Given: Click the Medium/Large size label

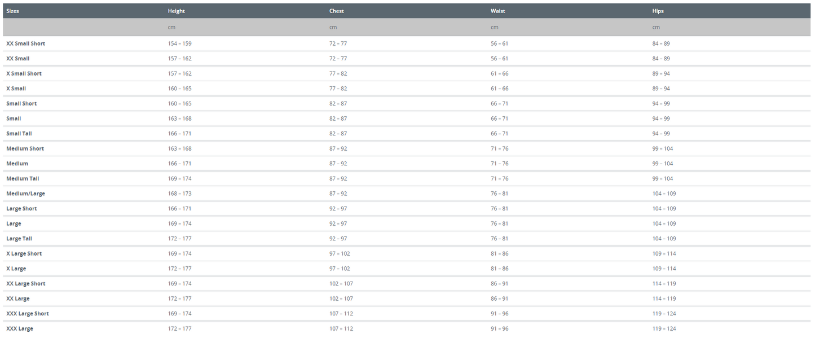Looking at the screenshot, I should point(25,194).
